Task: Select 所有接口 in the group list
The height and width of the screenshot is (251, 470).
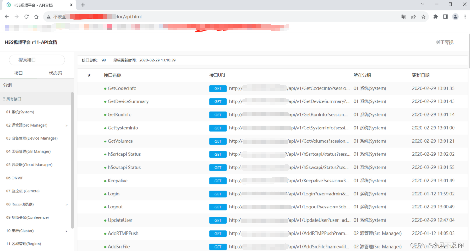Action: (35, 99)
